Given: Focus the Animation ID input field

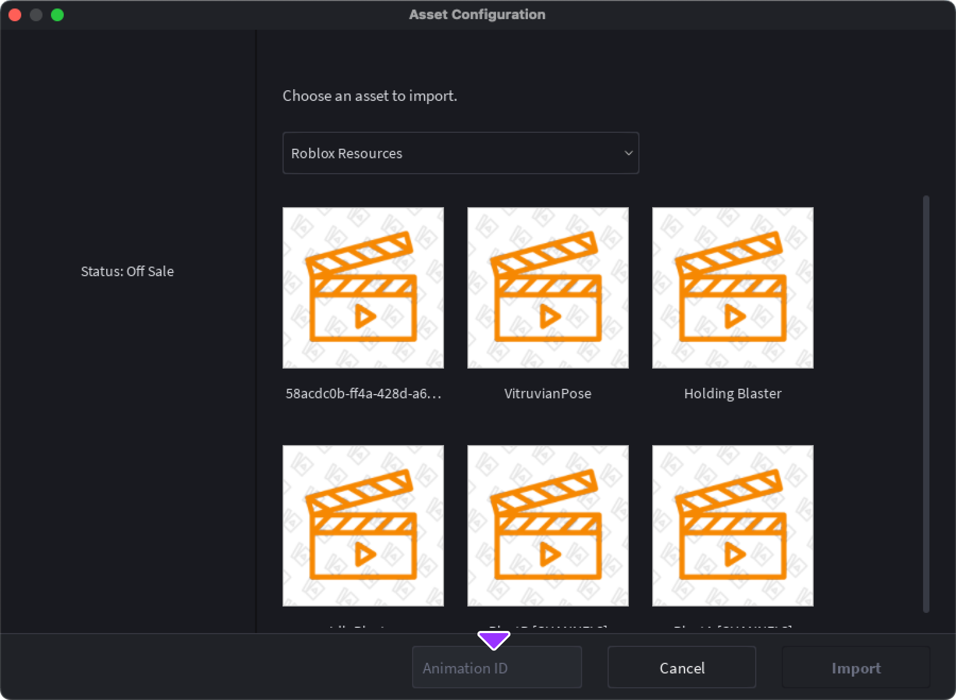Looking at the screenshot, I should [497, 668].
